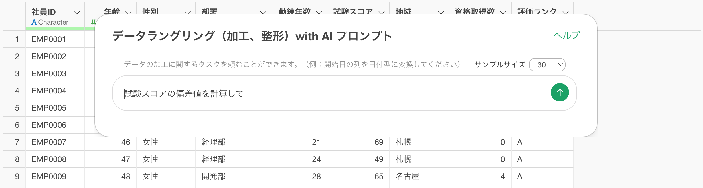703x188 pixels.
Task: Expand the 評価ランク column header menu
Action: coord(565,13)
